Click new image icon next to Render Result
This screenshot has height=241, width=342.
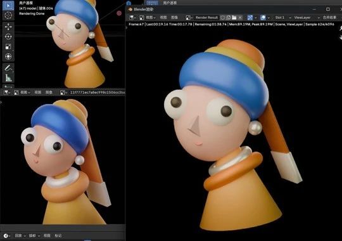tap(229, 18)
